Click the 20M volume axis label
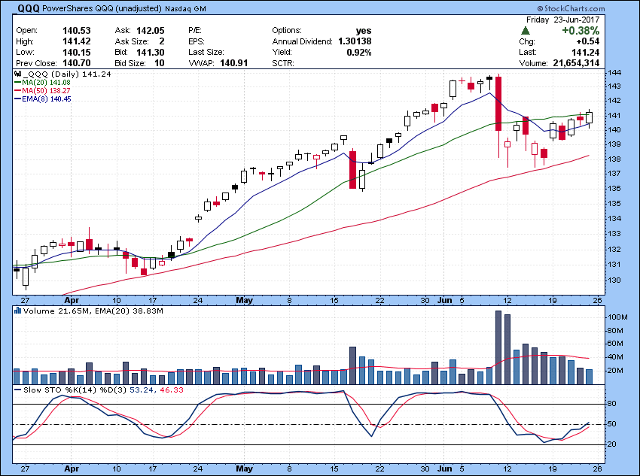 [x=615, y=371]
